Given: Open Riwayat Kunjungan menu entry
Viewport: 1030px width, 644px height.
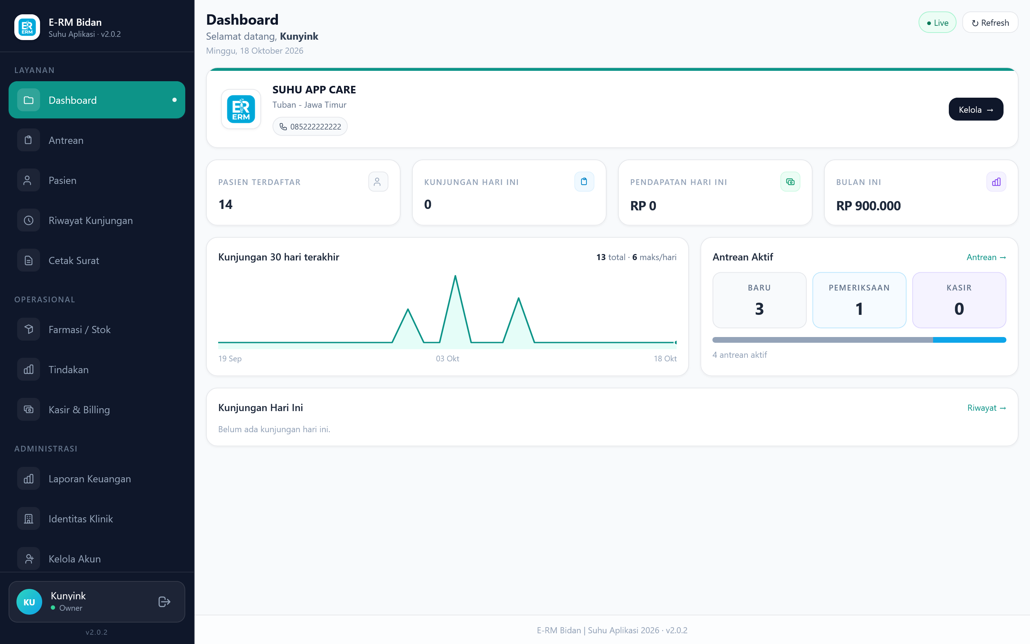Looking at the screenshot, I should (x=97, y=220).
